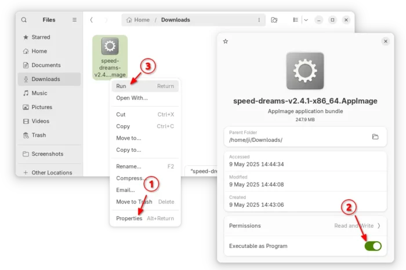
Task: Select Starred in the sidebar
Action: (49, 37)
